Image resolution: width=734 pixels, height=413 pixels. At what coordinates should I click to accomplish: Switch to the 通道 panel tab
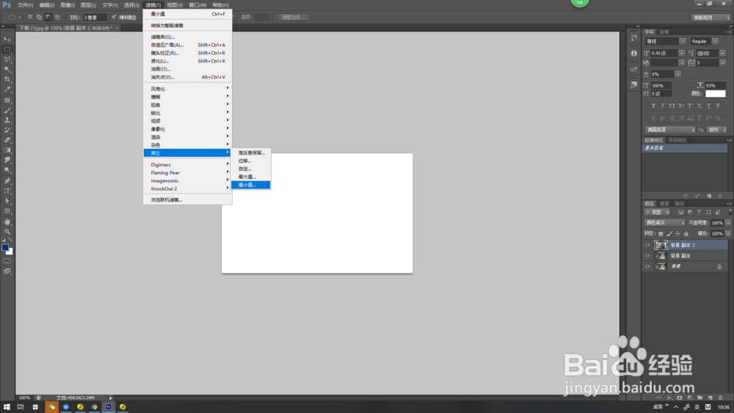coord(664,203)
